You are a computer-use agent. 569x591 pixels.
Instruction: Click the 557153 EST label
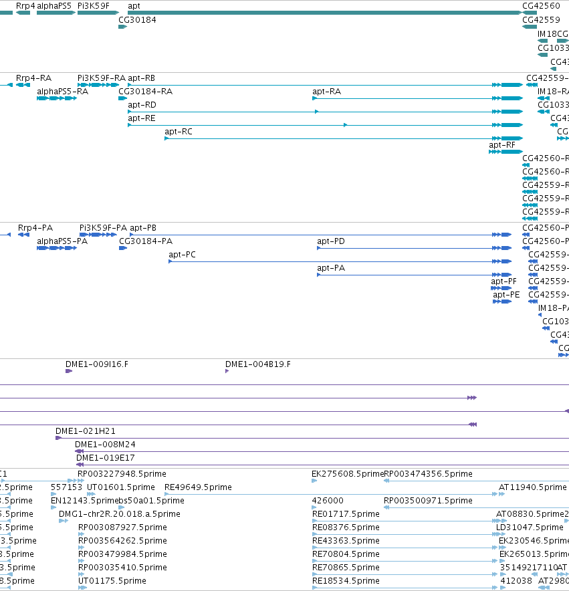pyautogui.click(x=66, y=487)
